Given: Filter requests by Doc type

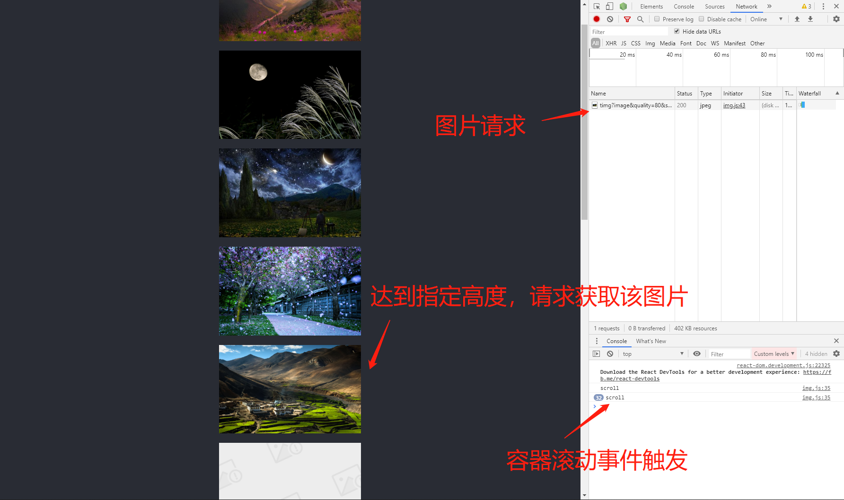Looking at the screenshot, I should tap(701, 43).
